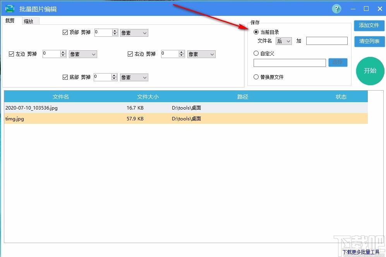Minimize the 批量图片编辑 window

coord(353,9)
